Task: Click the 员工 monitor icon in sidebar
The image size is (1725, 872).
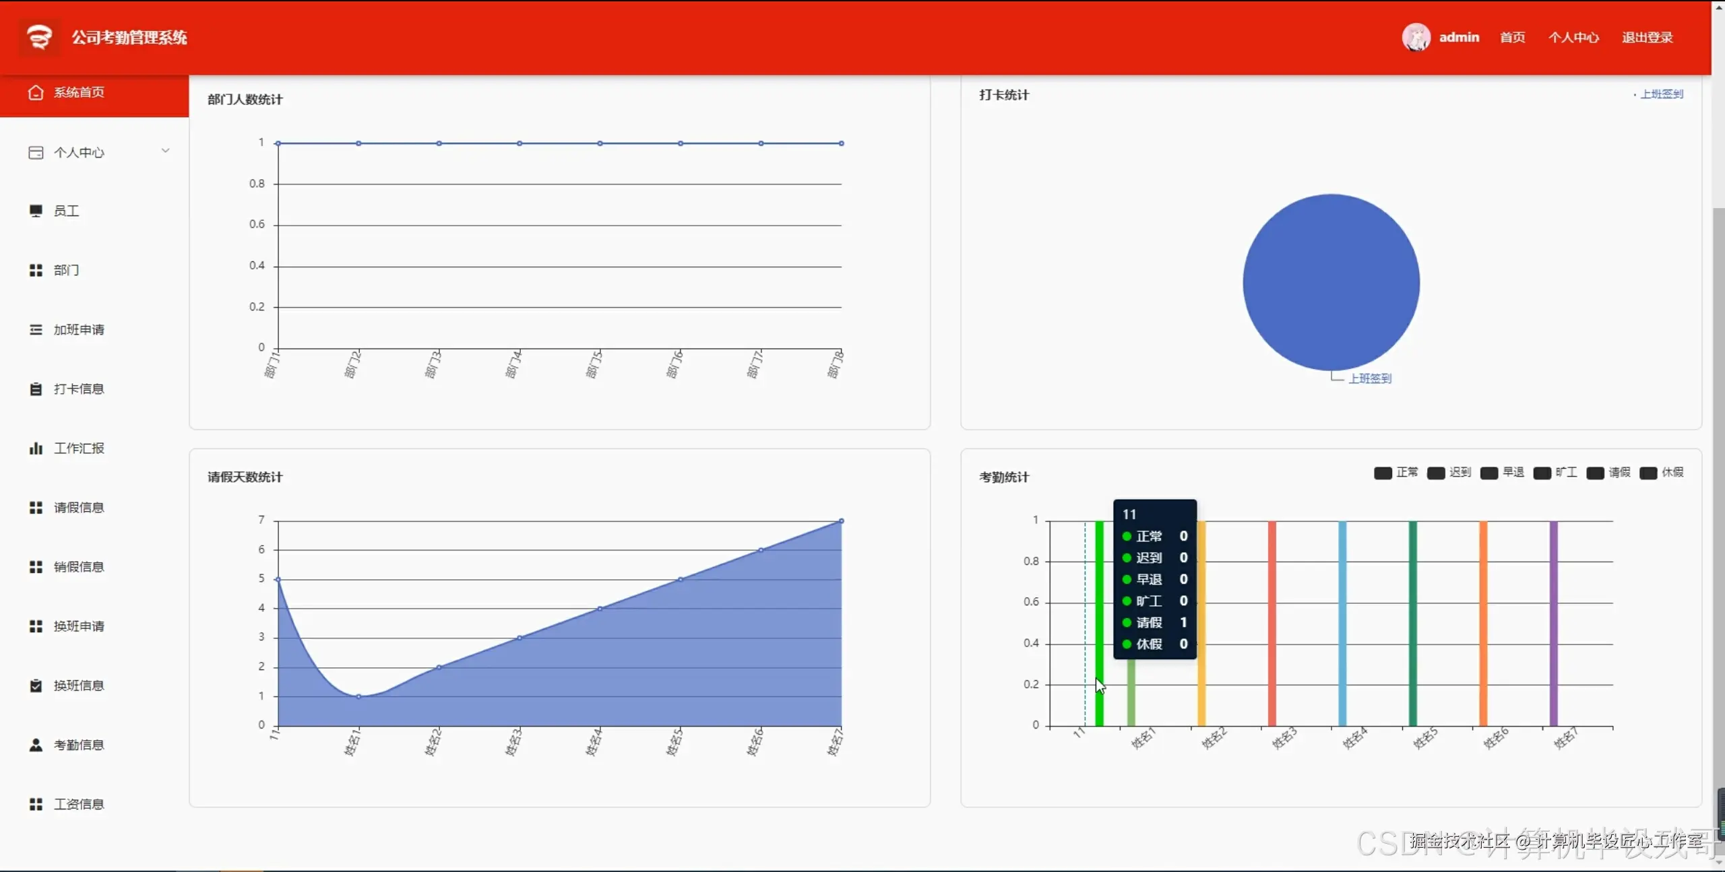Action: [36, 211]
